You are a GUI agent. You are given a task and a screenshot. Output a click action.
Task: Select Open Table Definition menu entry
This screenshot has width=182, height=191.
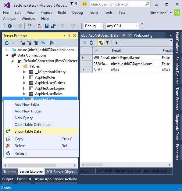[x=41, y=125]
